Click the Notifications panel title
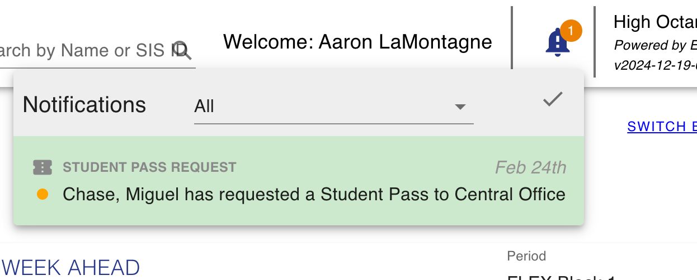 pos(84,105)
